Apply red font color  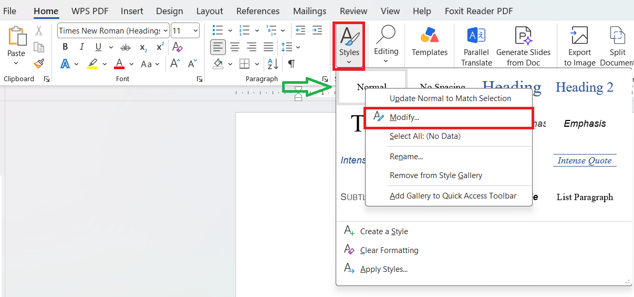tap(119, 63)
